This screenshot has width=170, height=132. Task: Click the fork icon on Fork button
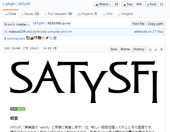pyautogui.click(x=148, y=5)
